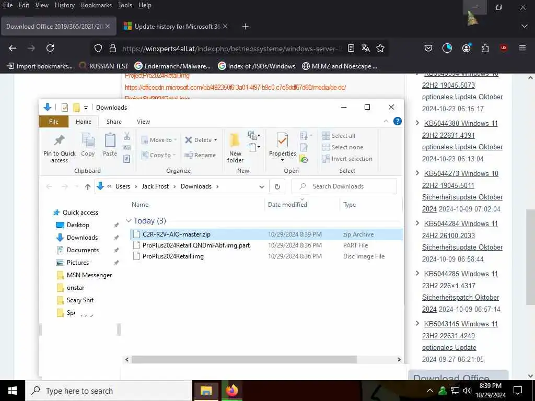Open a new Firefox tab with plus
This screenshot has width=535, height=401.
pos(246,26)
